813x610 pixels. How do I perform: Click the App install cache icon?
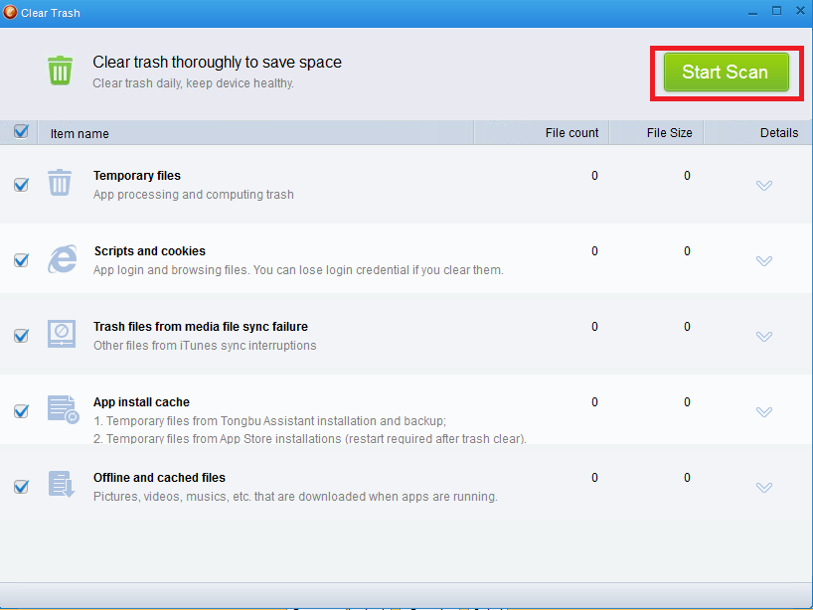point(63,409)
